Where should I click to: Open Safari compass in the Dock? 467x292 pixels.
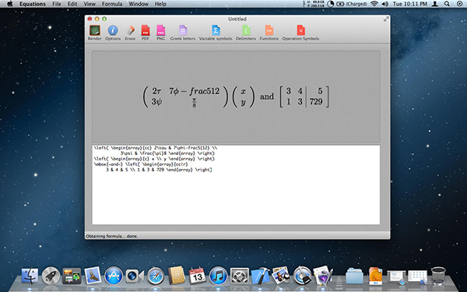pos(156,276)
